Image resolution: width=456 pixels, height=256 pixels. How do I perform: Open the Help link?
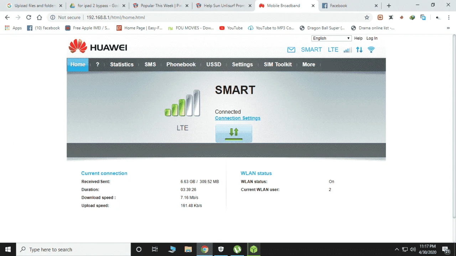pyautogui.click(x=358, y=38)
